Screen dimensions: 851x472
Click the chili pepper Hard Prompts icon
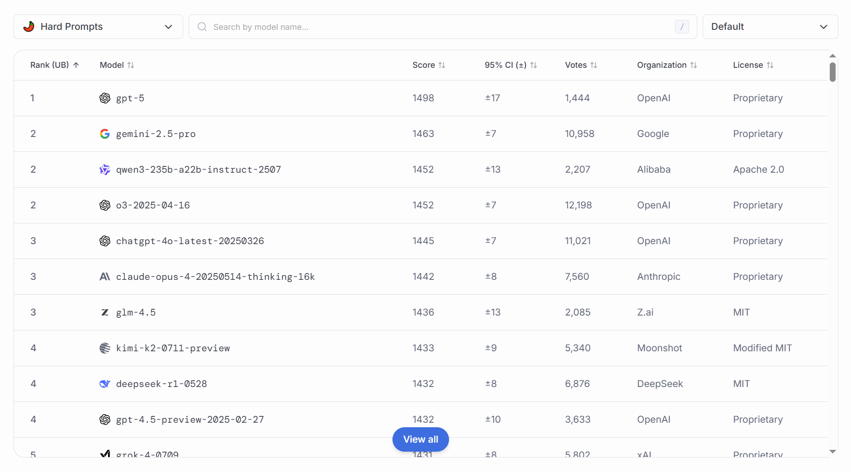point(29,27)
